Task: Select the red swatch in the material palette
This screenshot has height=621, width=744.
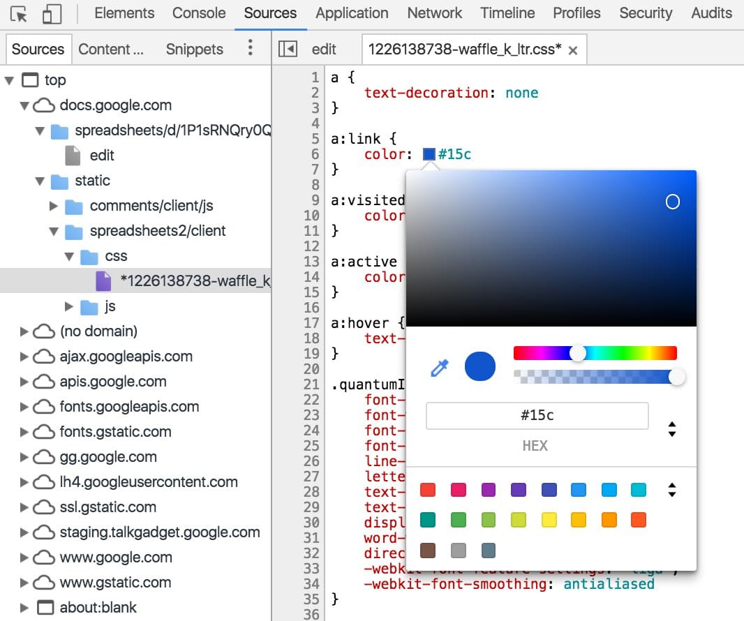Action: [428, 489]
